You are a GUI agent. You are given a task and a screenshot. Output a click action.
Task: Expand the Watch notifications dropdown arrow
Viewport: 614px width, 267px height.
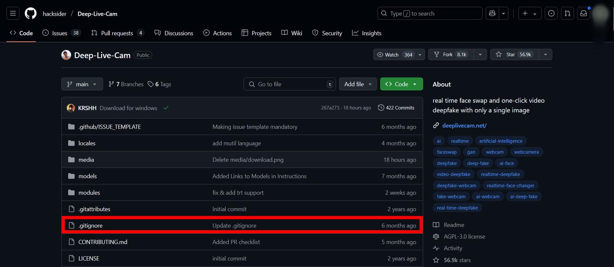pyautogui.click(x=420, y=54)
